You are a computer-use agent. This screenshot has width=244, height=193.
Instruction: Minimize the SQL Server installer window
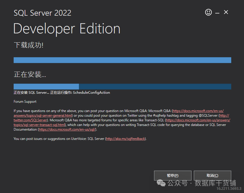[x=217, y=13]
